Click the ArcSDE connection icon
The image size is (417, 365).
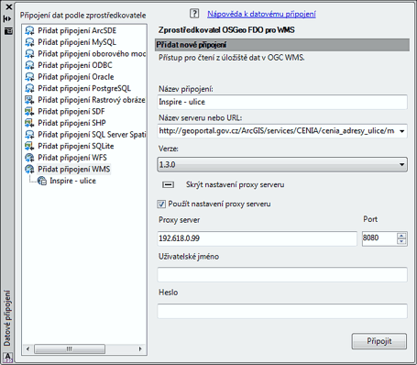29,30
